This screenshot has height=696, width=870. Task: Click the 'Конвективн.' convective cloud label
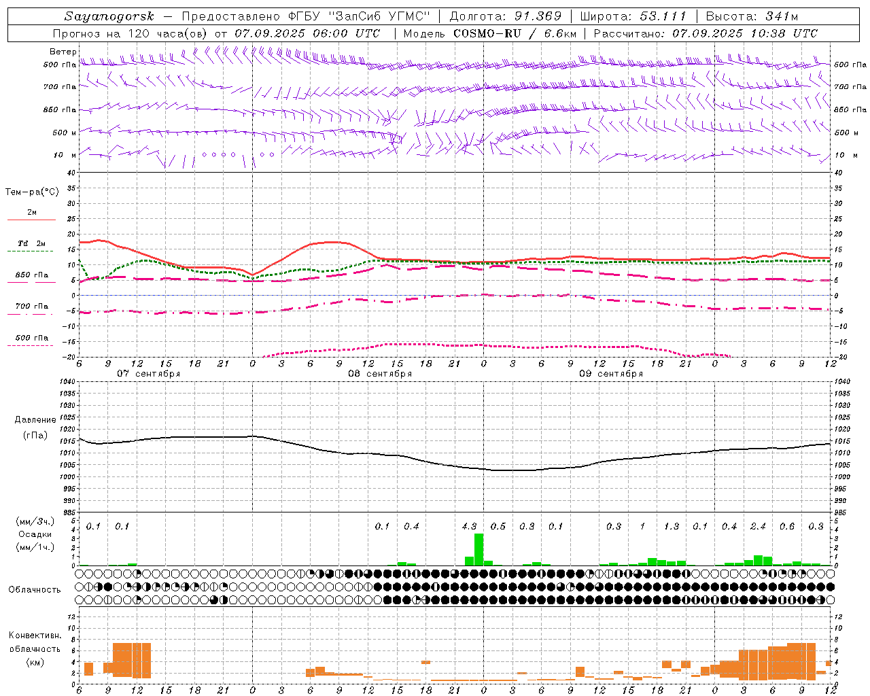pyautogui.click(x=35, y=636)
